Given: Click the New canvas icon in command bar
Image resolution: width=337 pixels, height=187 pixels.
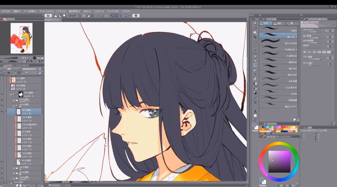Looking at the screenshot, I should pyautogui.click(x=56, y=16).
